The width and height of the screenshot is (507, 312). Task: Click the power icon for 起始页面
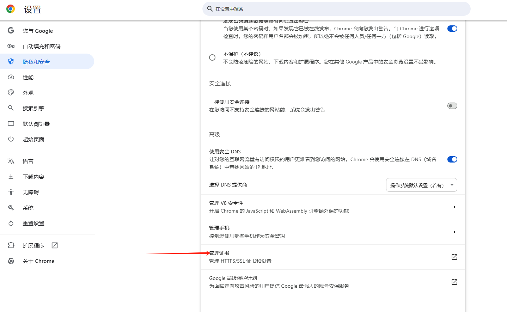[11, 139]
